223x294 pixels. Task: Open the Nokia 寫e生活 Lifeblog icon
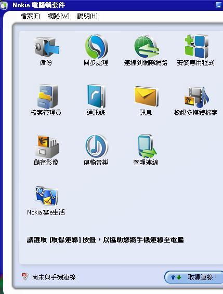(47, 196)
